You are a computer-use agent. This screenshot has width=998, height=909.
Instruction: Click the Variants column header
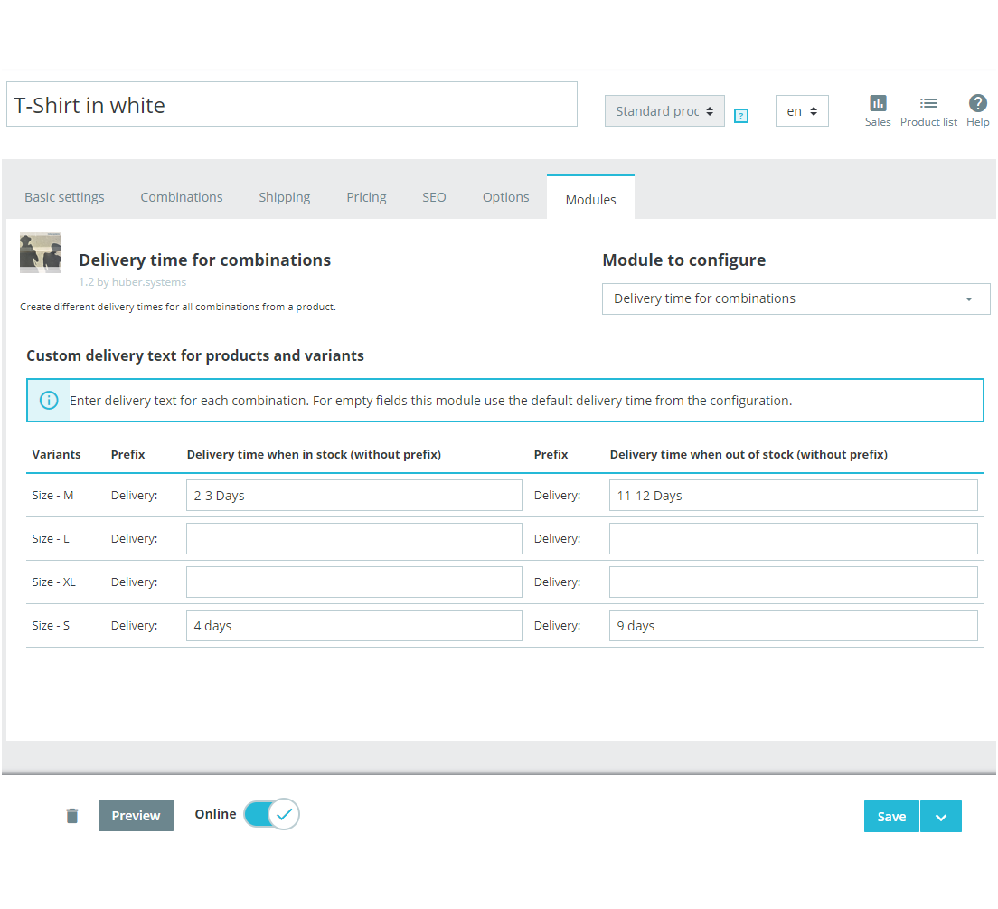pos(57,454)
